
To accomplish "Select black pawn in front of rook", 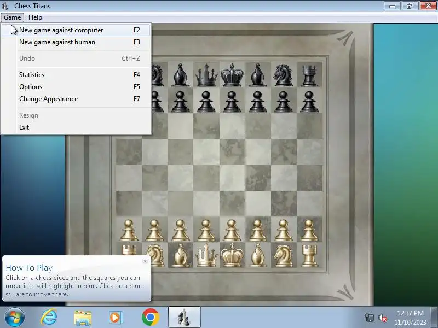I will coord(309,102).
